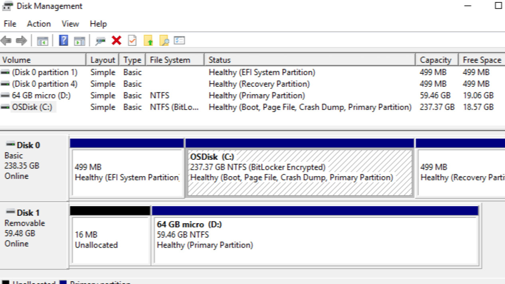This screenshot has height=284, width=505.
Task: Select the 499 MB EFI System Partition block
Action: (x=127, y=172)
